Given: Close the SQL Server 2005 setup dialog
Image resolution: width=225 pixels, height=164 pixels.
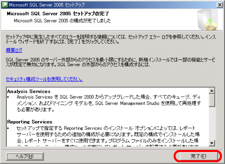Looking at the screenshot, I should [x=220, y=5].
